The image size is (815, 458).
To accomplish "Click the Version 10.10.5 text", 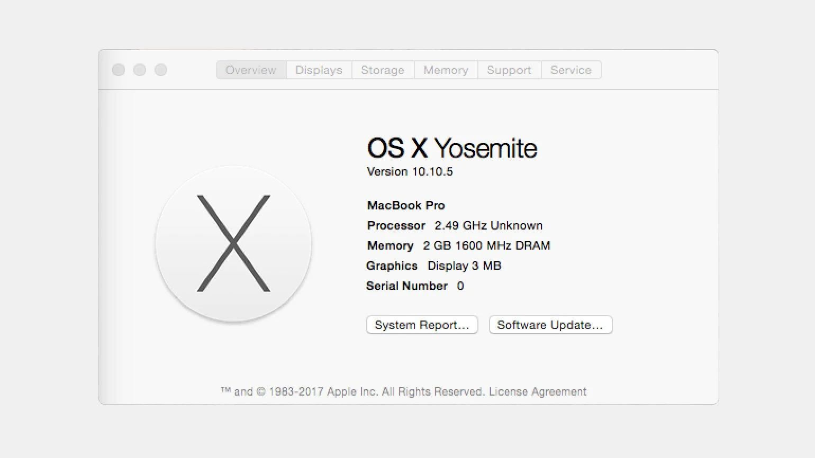I will [410, 171].
